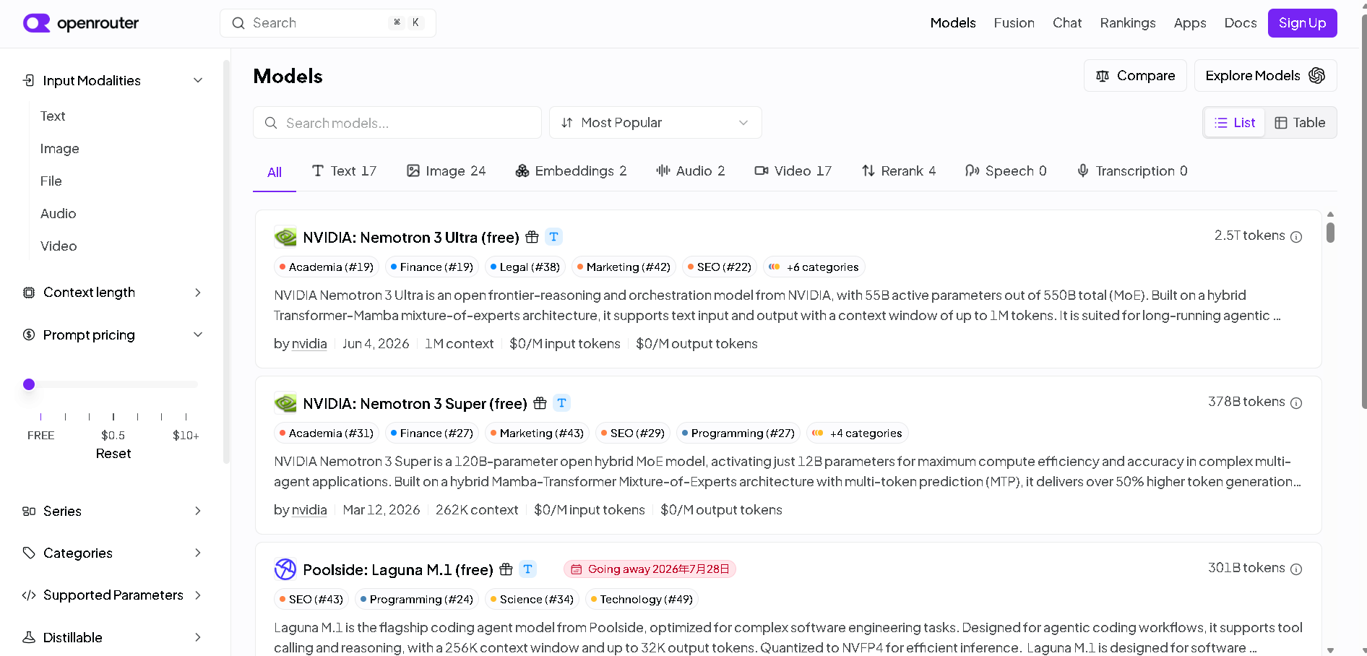Open the NVIDIA: Nemotron 3 Super (free) model title
The width and height of the screenshot is (1367, 656).
[x=415, y=404]
